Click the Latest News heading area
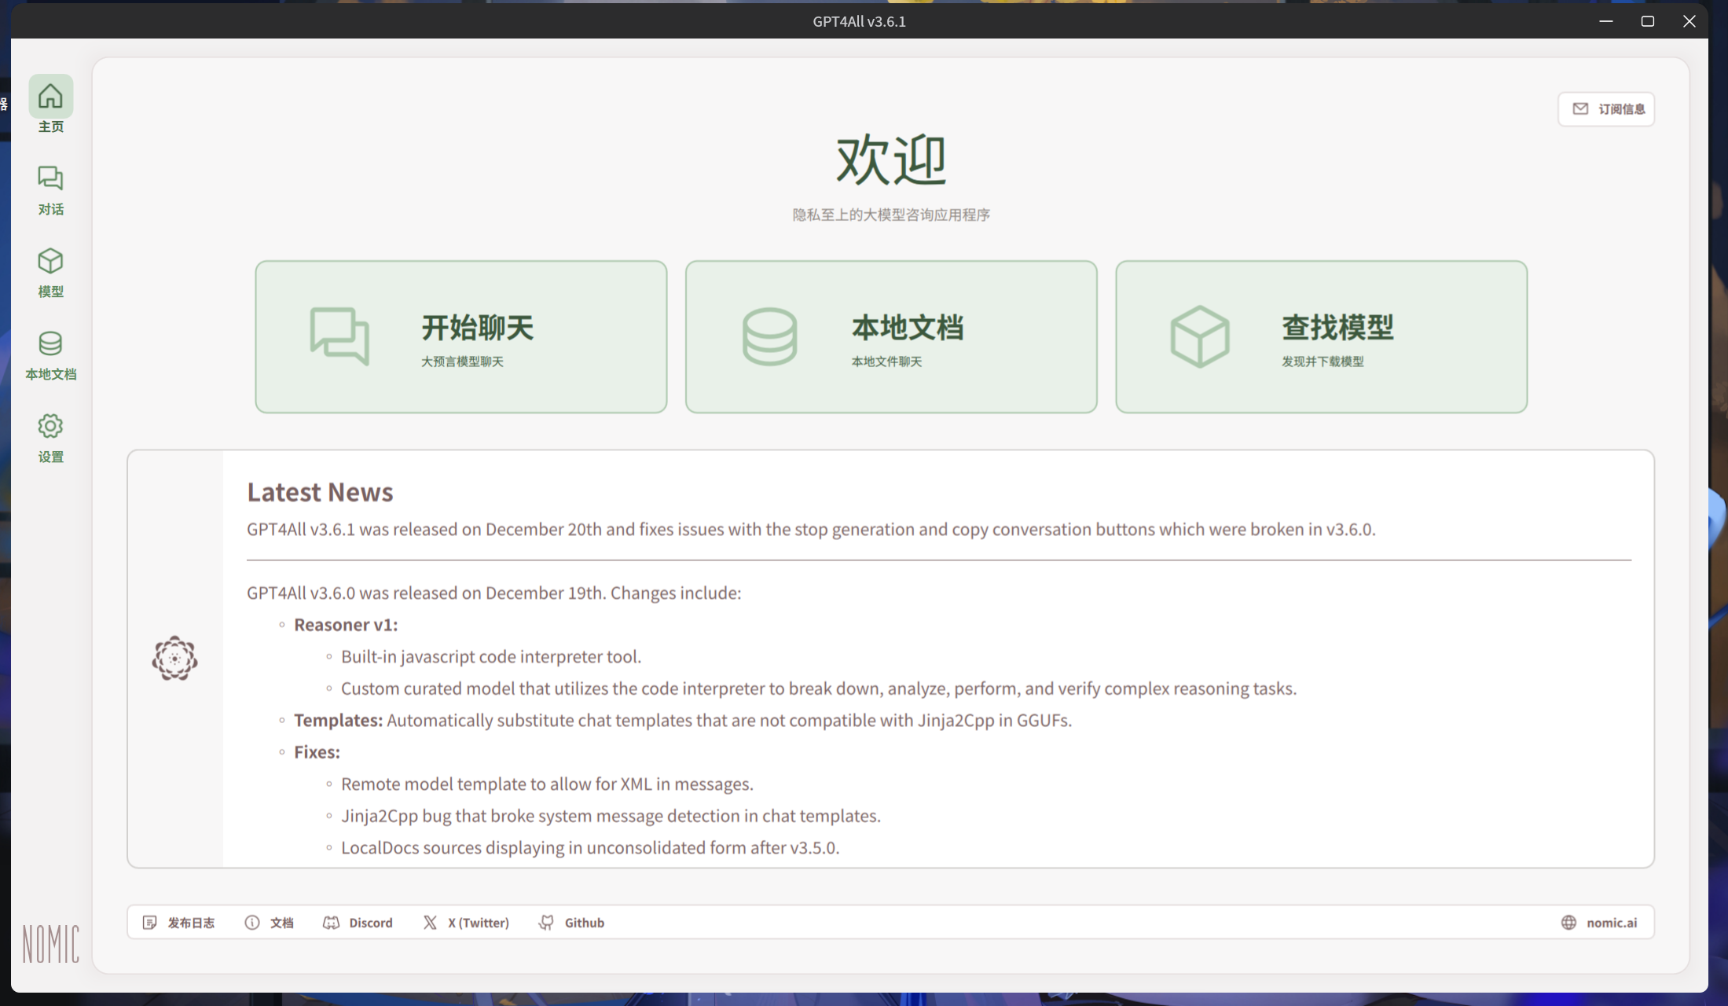The height and width of the screenshot is (1006, 1728). [x=320, y=492]
